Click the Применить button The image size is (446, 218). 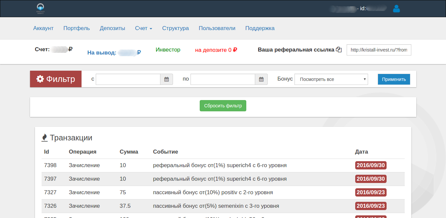click(394, 79)
